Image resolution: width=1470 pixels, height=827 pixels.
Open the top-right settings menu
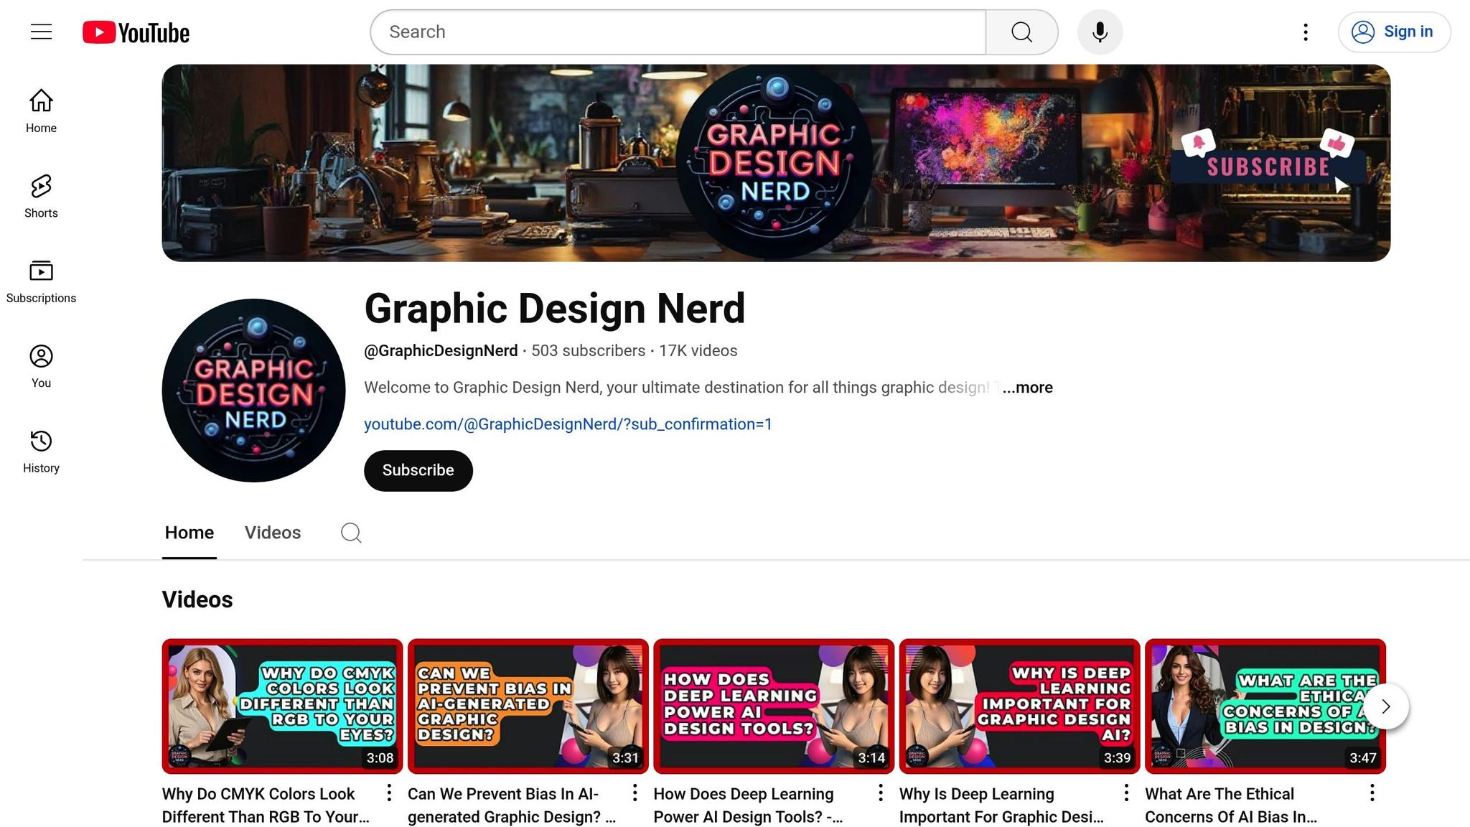[1305, 32]
